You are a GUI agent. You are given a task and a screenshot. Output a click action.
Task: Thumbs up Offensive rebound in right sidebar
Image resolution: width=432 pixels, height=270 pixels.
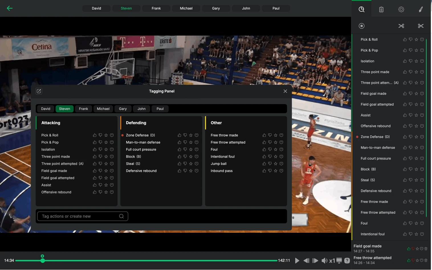[x=405, y=126]
